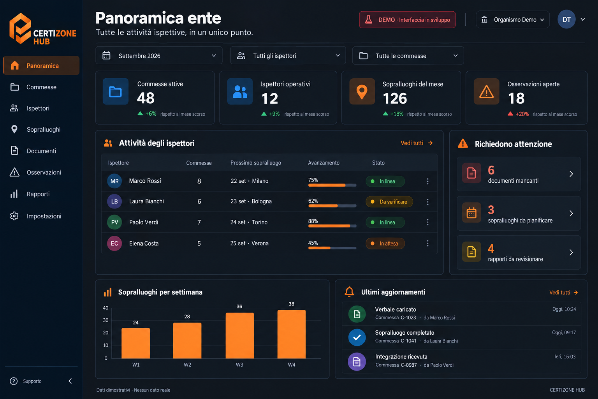Image resolution: width=598 pixels, height=399 pixels.
Task: Click the MR avatar of Marco Rossi
Action: (x=114, y=181)
